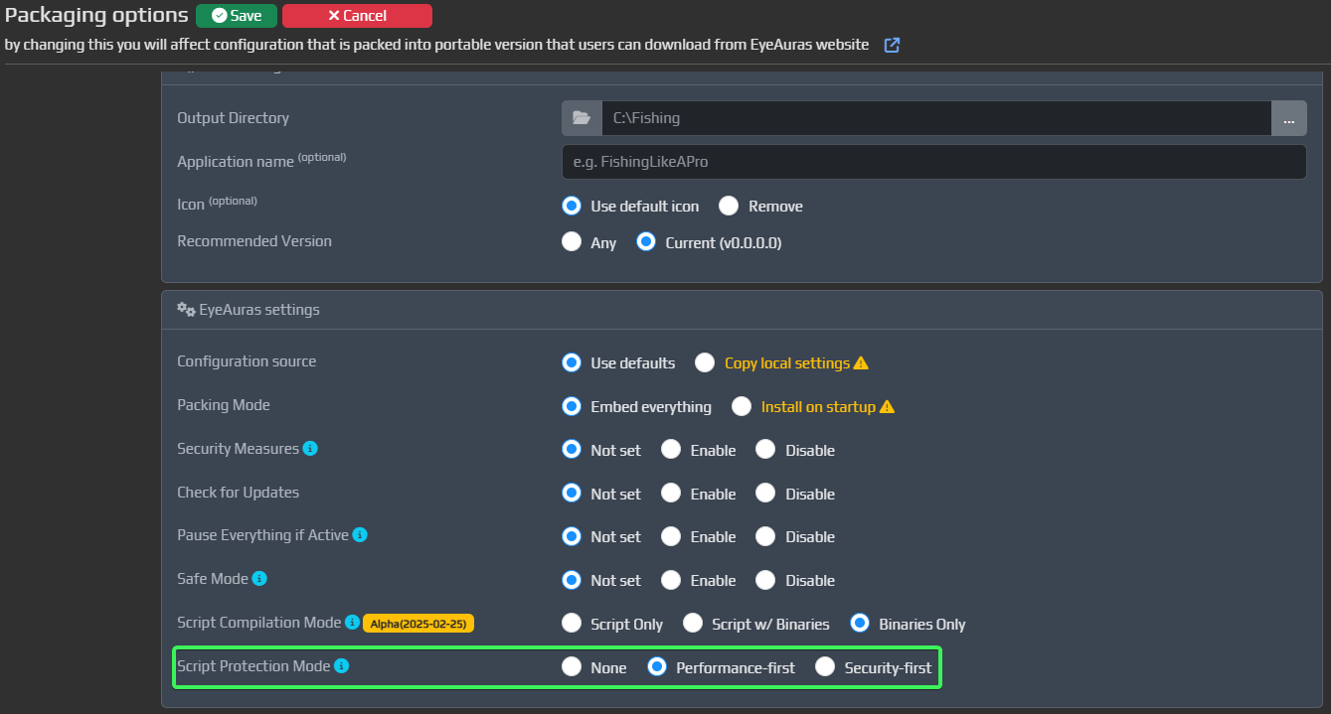Cancel the packaging options changes
1331x714 pixels.
(357, 16)
